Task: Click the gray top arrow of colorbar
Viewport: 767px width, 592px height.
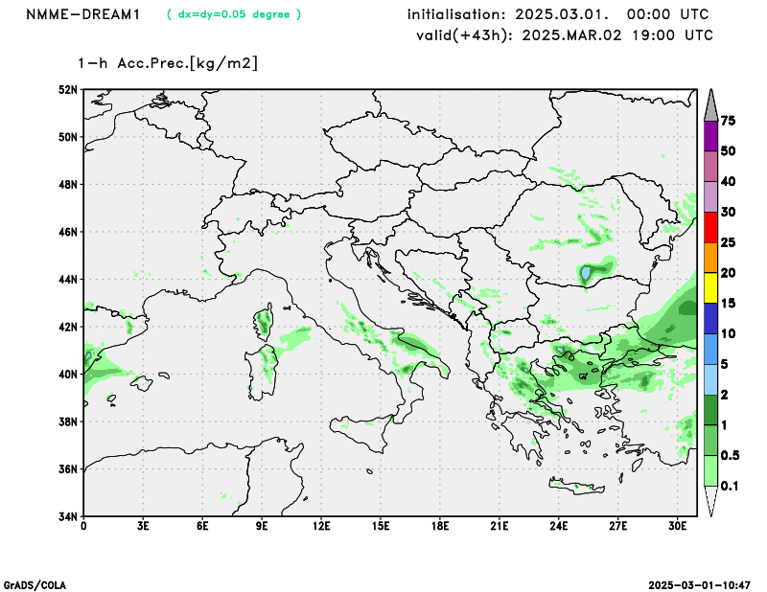Action: click(x=710, y=105)
